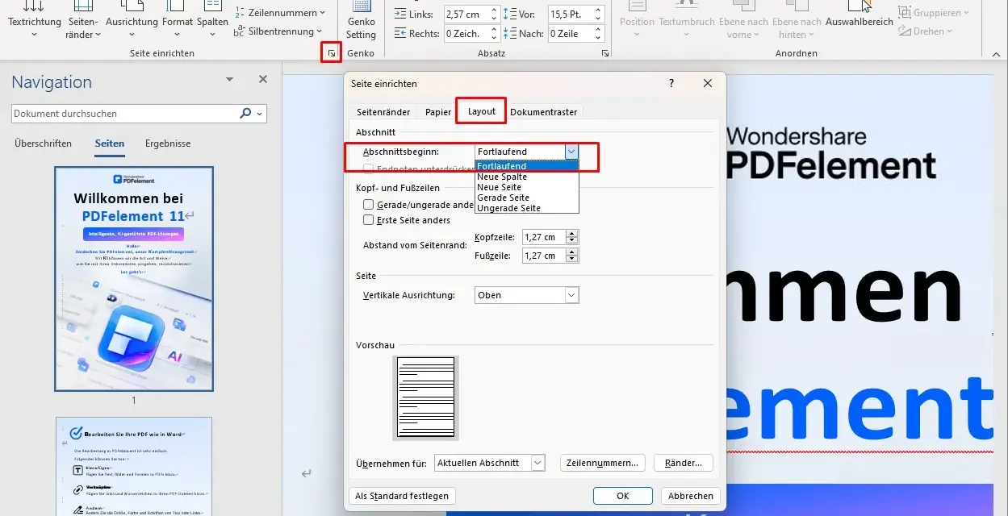The width and height of the screenshot is (1008, 516).
Task: Click the Kopfzeile 1,27 cm field
Action: 544,237
